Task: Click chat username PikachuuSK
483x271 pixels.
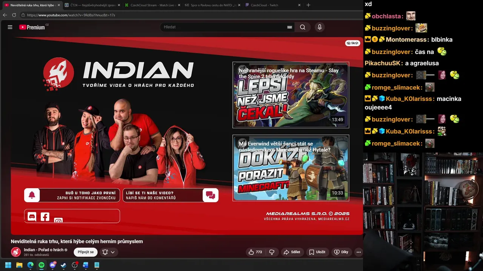Action: click(x=383, y=63)
